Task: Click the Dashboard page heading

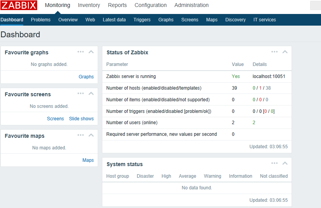Action: pyautogui.click(x=20, y=35)
